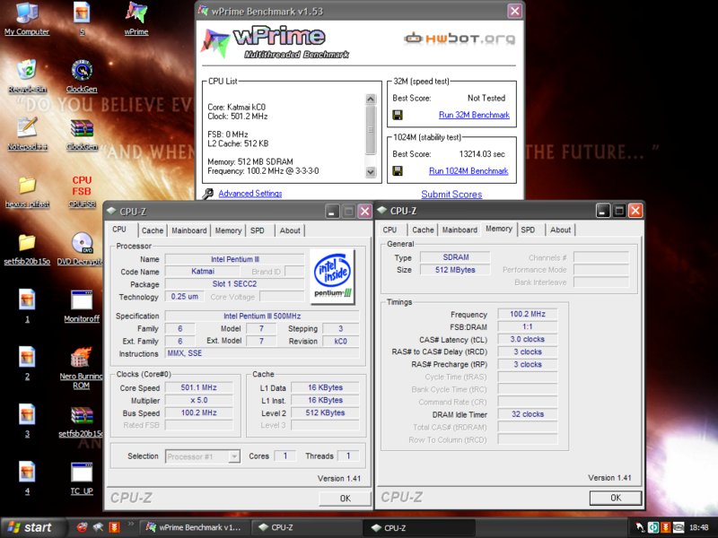Click hwbot.org logo in wPrime
The height and width of the screenshot is (538, 718).
coord(460,39)
